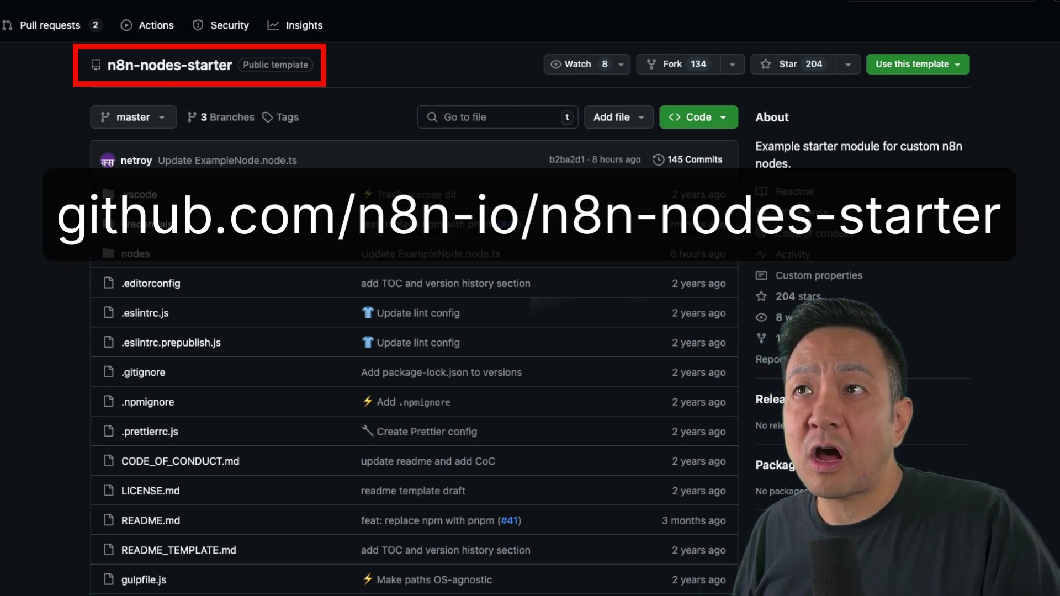This screenshot has height=596, width=1060.
Task: Click the file icon beside gulpfile.js
Action: pyautogui.click(x=109, y=579)
